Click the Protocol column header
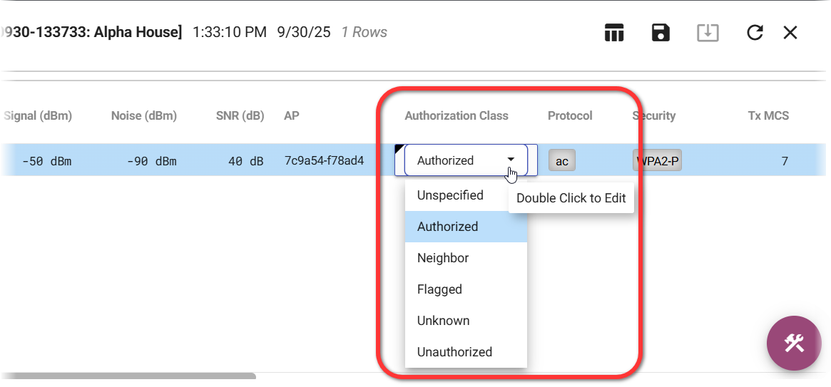The height and width of the screenshot is (387, 831). (x=570, y=115)
